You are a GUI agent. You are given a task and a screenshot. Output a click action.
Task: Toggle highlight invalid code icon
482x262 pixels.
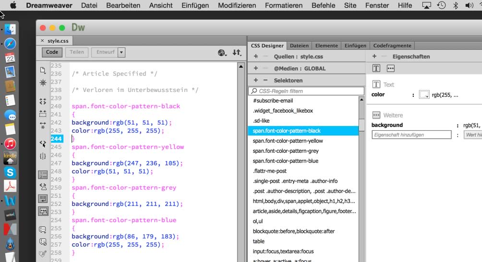pos(43,186)
